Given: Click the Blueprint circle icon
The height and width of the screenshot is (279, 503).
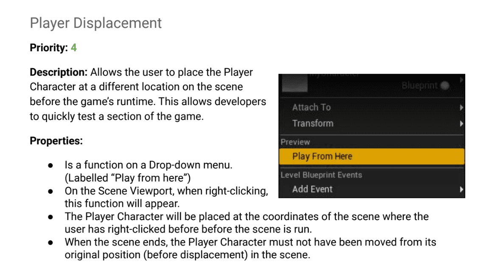Looking at the screenshot, I should 444,86.
